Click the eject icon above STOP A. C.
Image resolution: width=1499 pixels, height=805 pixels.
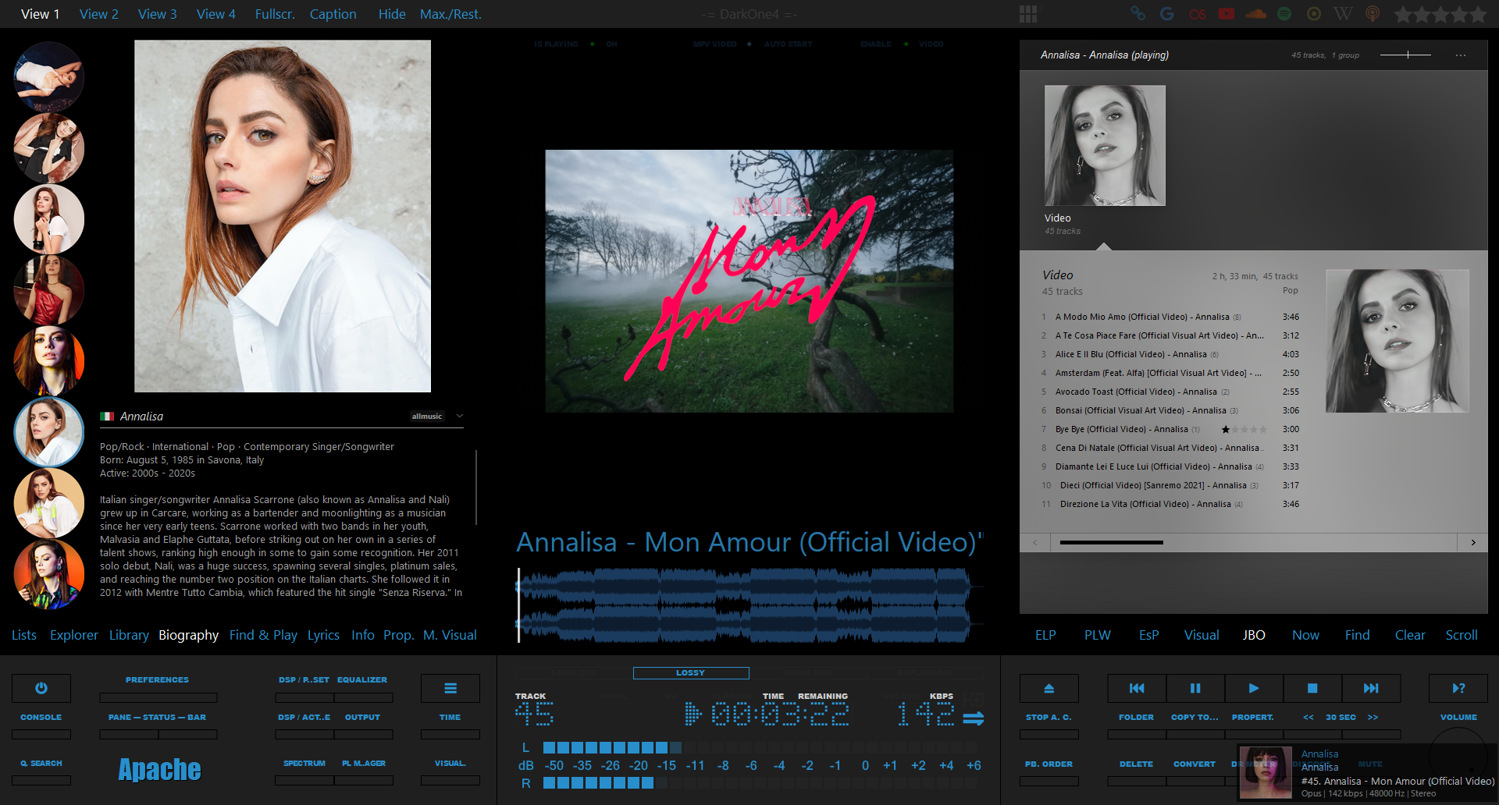pos(1049,688)
